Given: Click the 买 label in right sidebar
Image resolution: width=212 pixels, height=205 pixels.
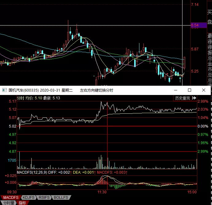Looking at the screenshot, I should [210, 12].
